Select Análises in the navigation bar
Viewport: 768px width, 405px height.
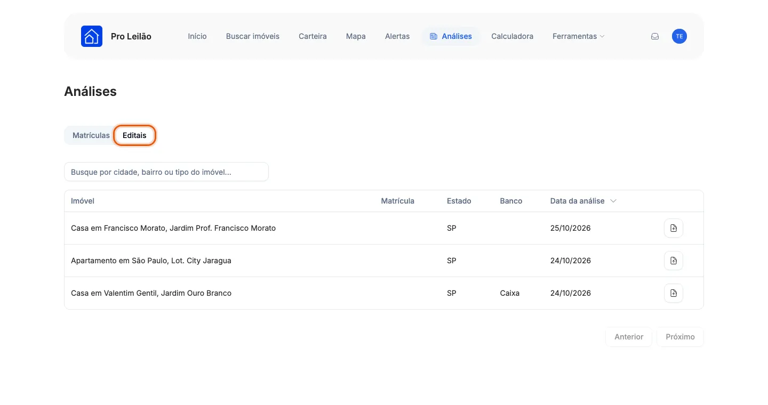(451, 36)
